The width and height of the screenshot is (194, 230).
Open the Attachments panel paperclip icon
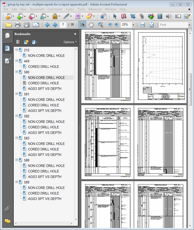coord(8,209)
